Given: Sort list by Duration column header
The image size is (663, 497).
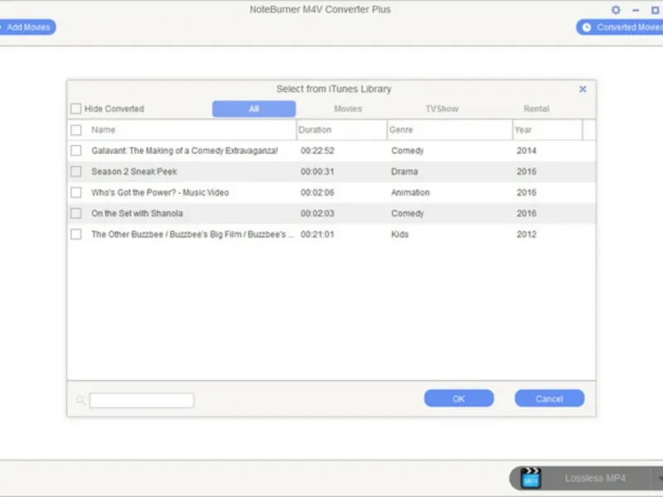Looking at the screenshot, I should 315,130.
